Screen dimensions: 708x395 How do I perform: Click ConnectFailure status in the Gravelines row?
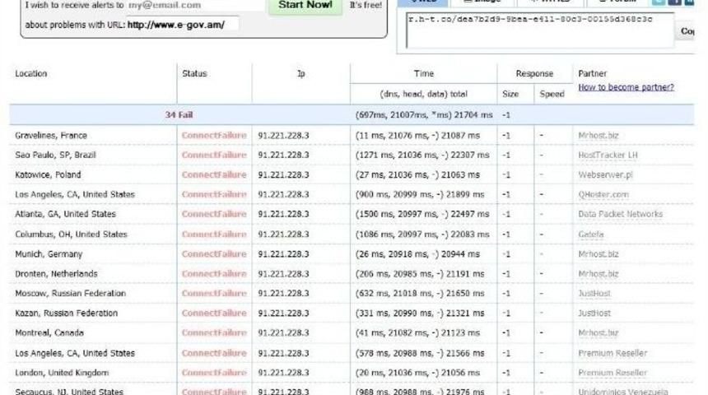(214, 136)
